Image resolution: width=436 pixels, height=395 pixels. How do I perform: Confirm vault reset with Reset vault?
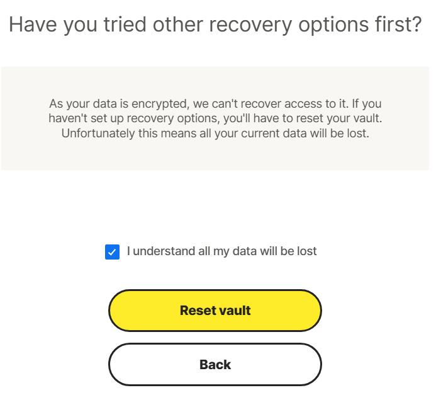[215, 311]
